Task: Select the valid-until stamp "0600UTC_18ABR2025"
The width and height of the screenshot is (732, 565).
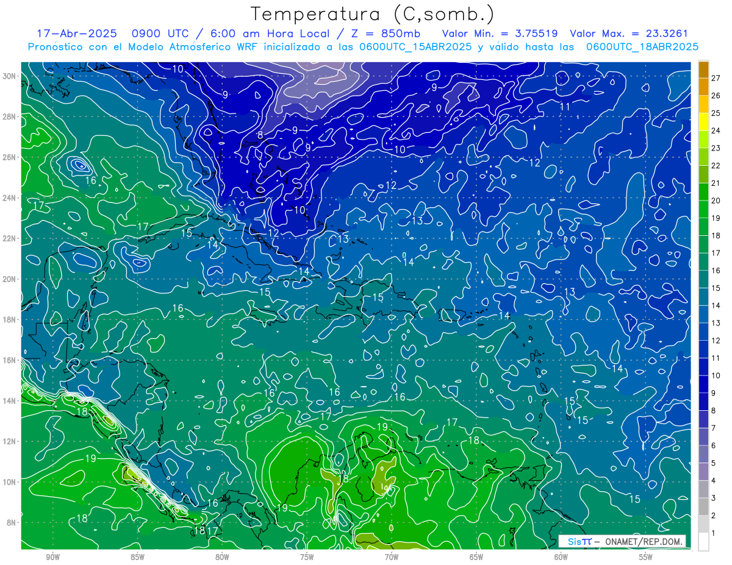Action: [642, 47]
